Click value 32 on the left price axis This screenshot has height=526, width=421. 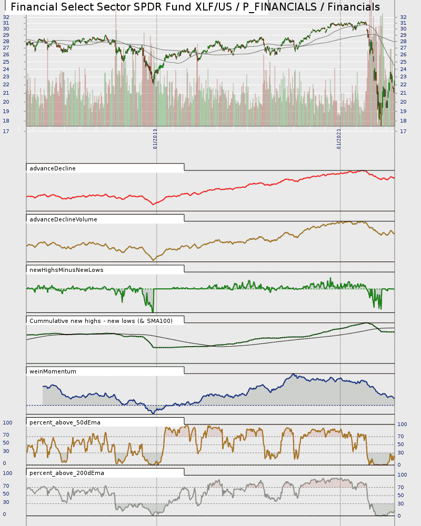point(6,17)
